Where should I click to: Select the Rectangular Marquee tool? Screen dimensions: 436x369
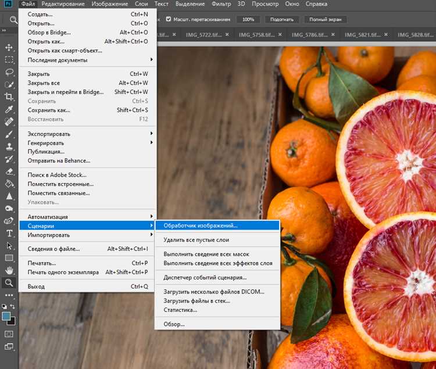pos(9,60)
